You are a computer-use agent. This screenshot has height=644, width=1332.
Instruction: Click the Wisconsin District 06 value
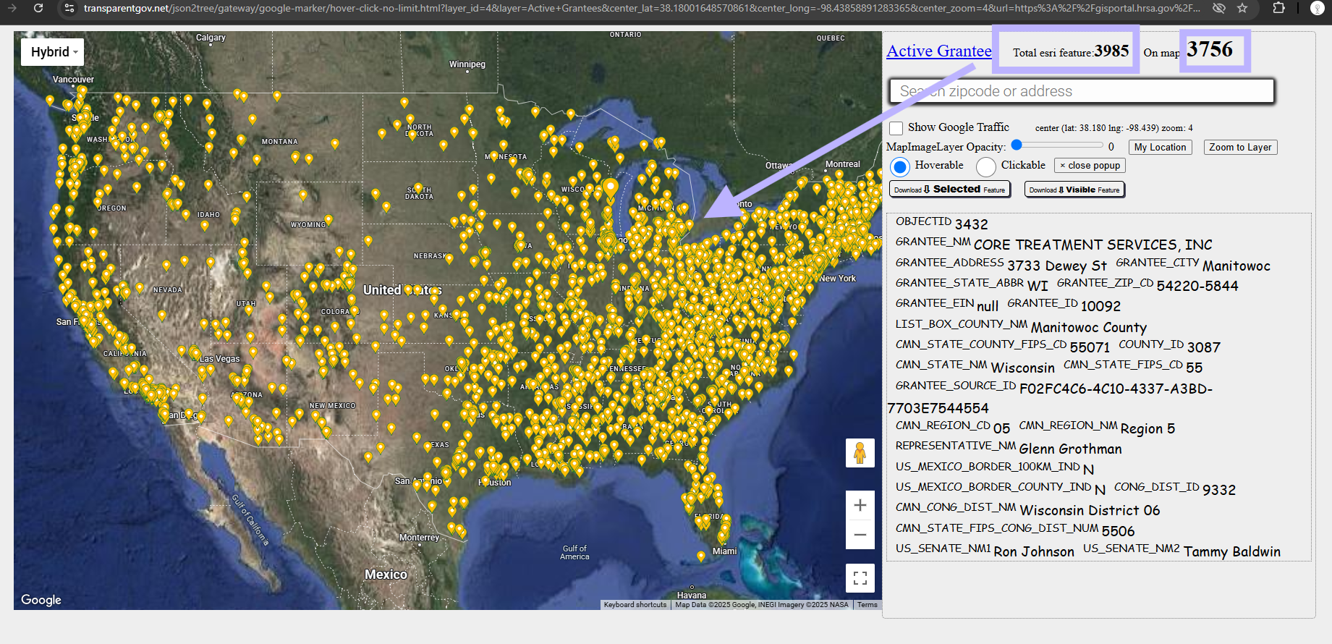pos(1090,510)
